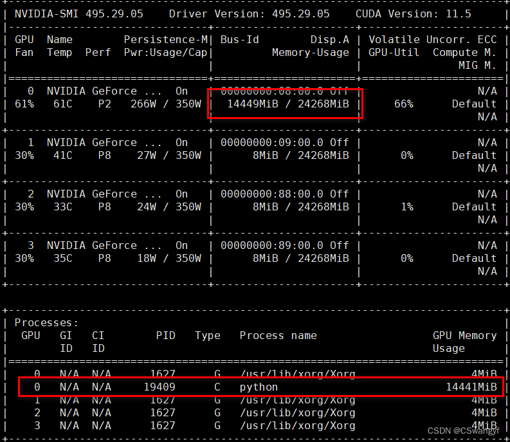Click the 61C temperature reading

(x=63, y=104)
